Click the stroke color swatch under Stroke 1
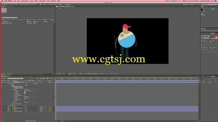218x122 pixels. pos(25,92)
